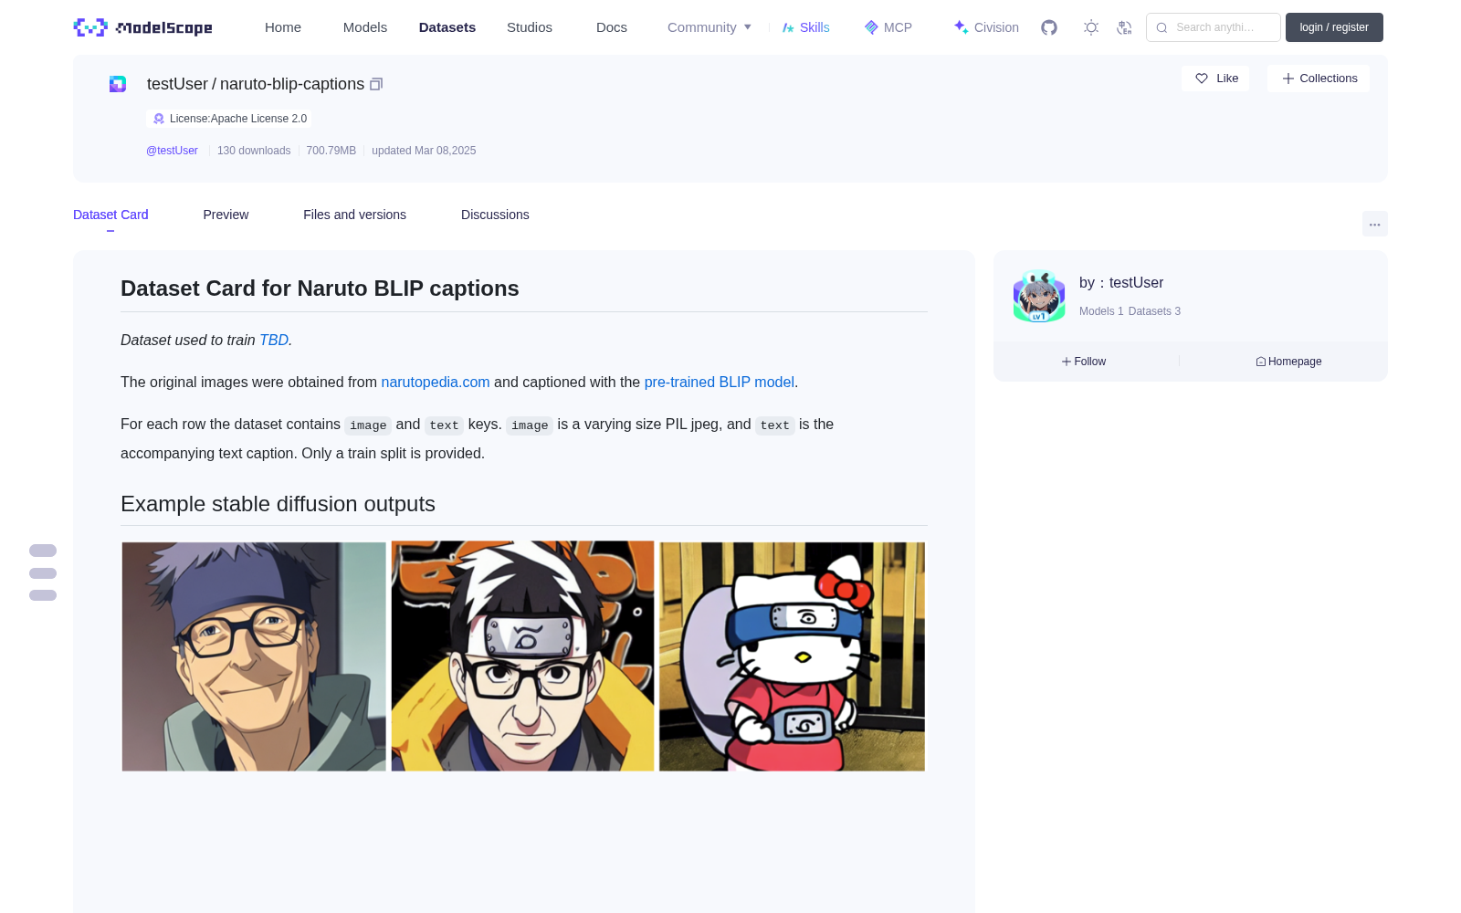Viewport: 1461px width, 913px height.
Task: Click the '700.79MB' size text
Action: pyautogui.click(x=331, y=151)
